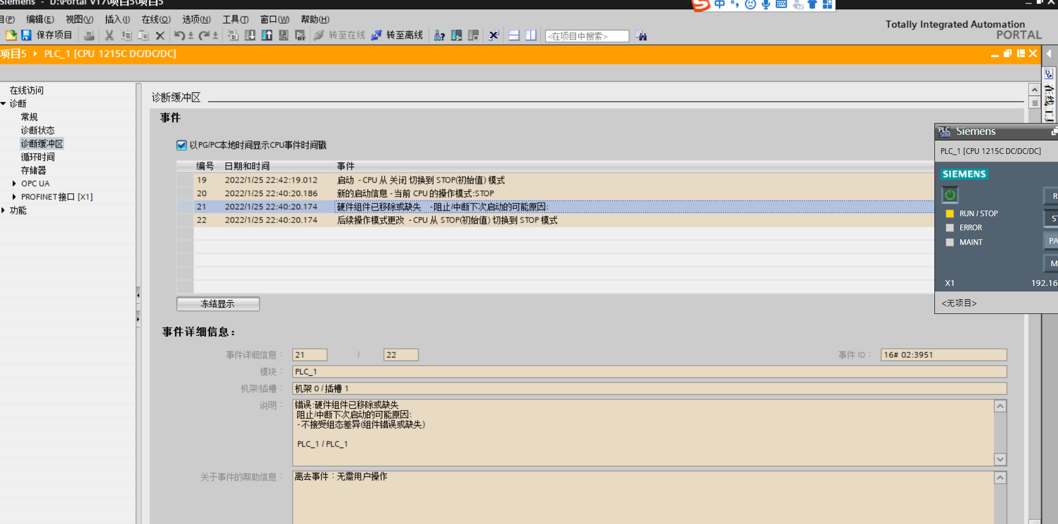Click the Sogou input method S logo
The image size is (1058, 524).
click(x=701, y=5)
